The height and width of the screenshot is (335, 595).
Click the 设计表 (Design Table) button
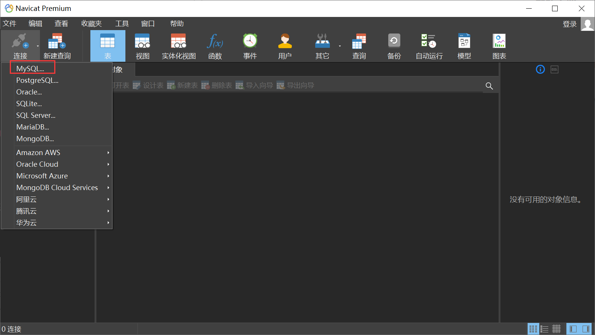148,85
